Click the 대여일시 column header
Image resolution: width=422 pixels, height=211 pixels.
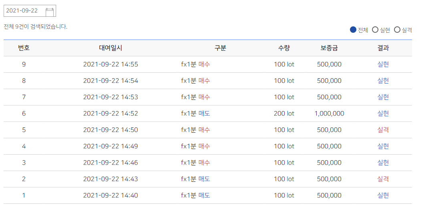click(x=111, y=48)
